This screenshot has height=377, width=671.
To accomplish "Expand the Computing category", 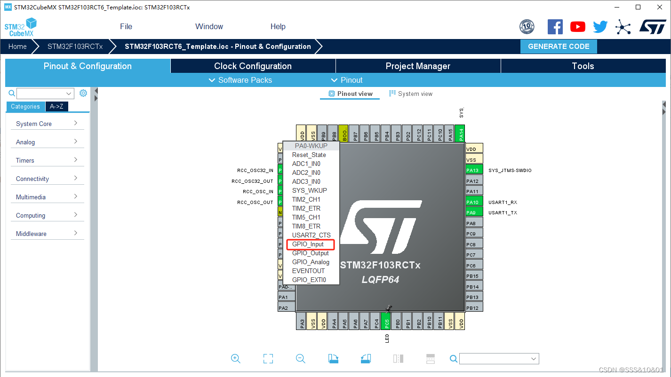I will click(47, 215).
